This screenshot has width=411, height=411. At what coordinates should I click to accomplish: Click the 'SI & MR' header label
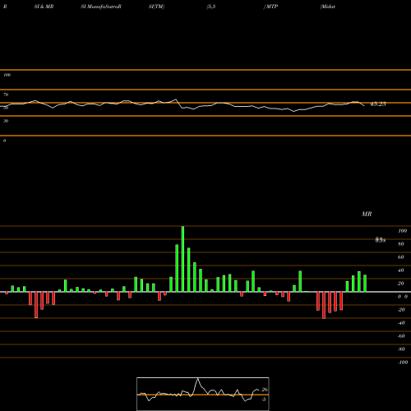click(44, 7)
